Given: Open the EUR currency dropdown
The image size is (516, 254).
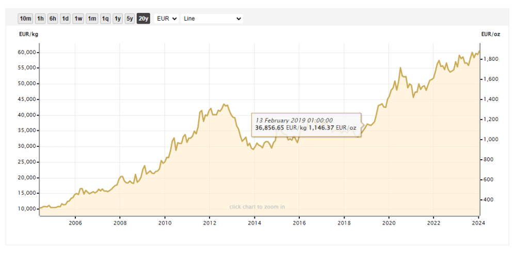Looking at the screenshot, I should [166, 19].
